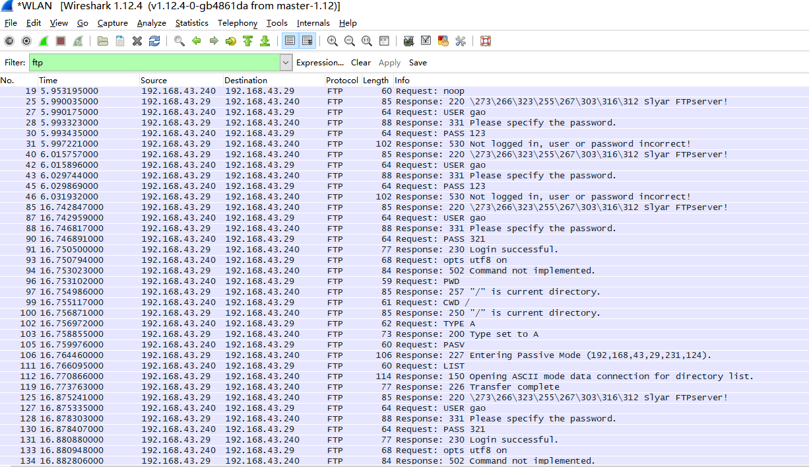Open the Capture menu
The image size is (809, 467).
(113, 23)
